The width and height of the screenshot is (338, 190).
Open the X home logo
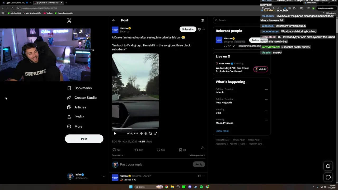point(69,21)
